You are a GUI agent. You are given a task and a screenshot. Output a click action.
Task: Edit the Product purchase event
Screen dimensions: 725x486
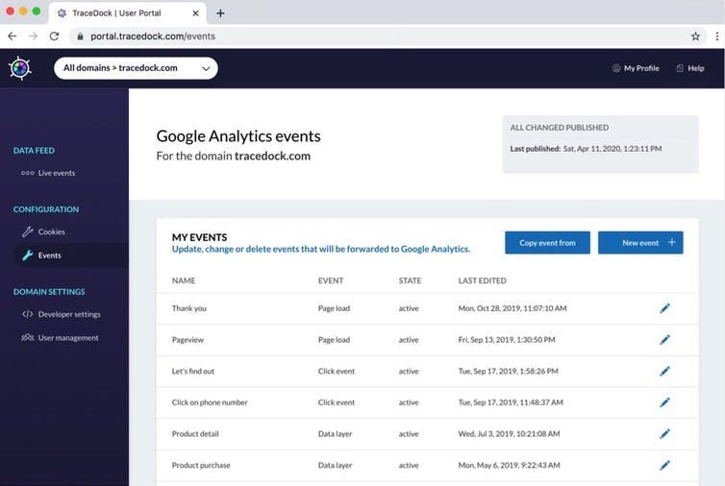664,465
